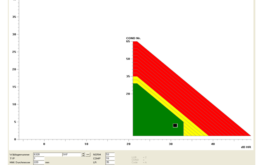Click the up arrow beside the SKF field
Image resolution: width=264 pixels, height=165 pixels.
(83, 153)
